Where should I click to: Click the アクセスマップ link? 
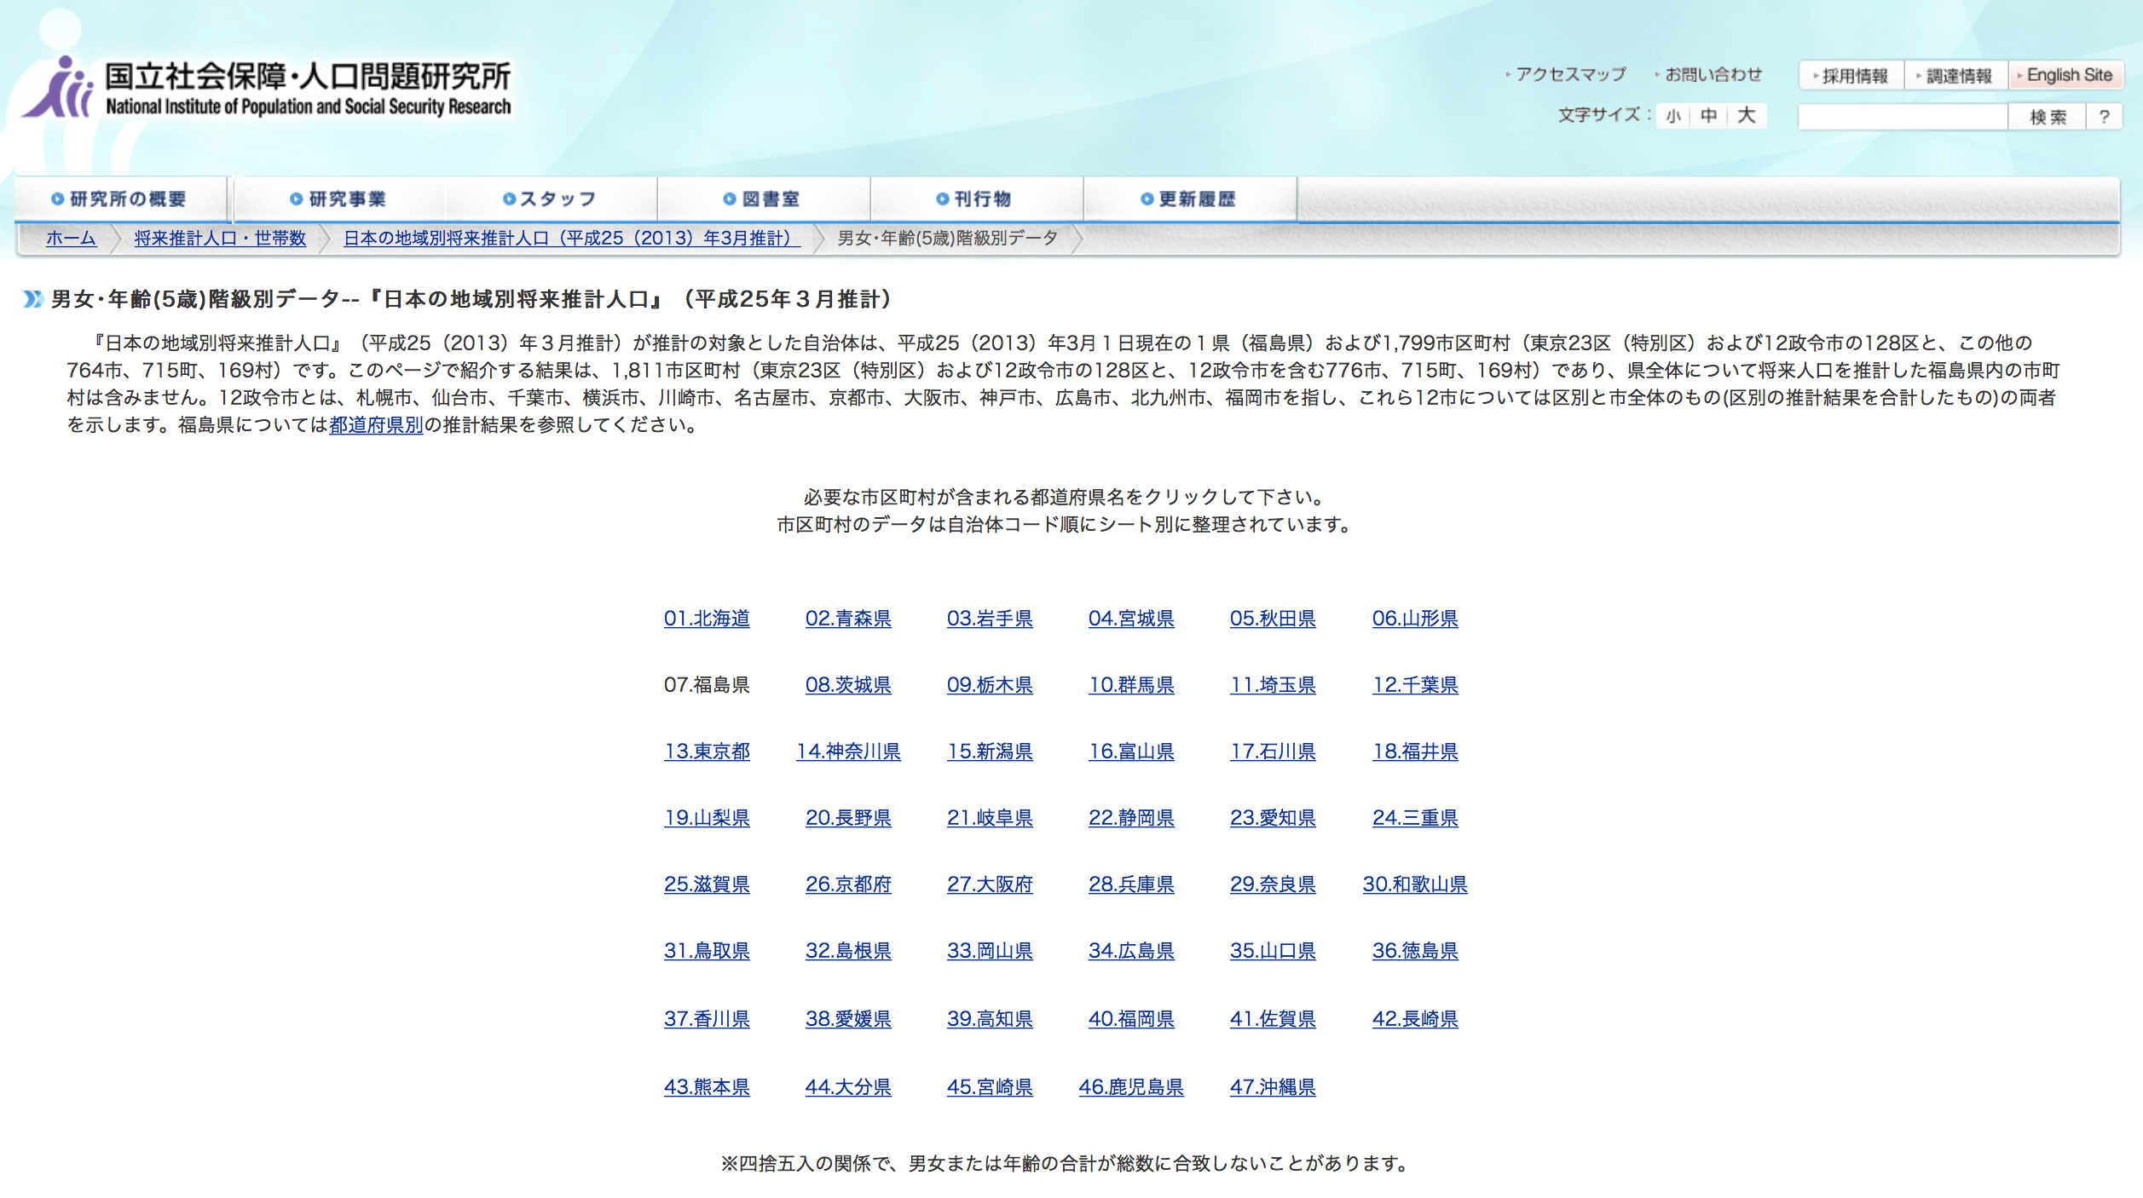click(x=1569, y=75)
